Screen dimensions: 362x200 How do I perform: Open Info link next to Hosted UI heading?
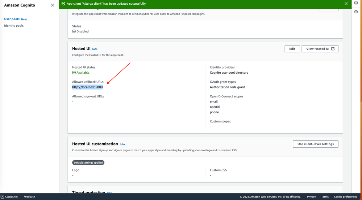[x=95, y=49]
